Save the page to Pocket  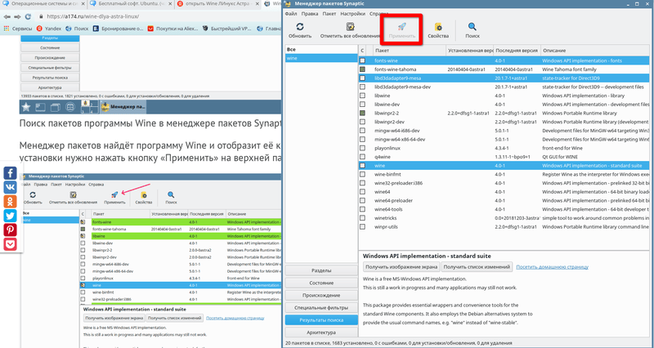click(x=10, y=243)
